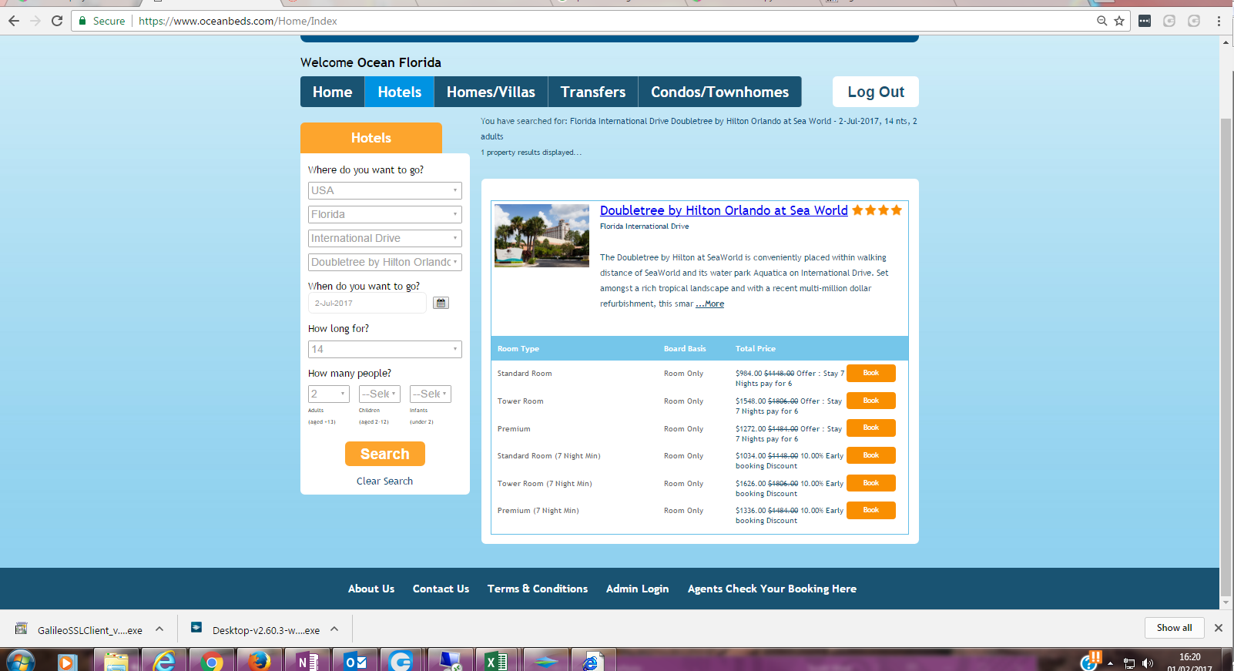This screenshot has height=671, width=1234.
Task: Open the Contact Us footer link
Action: (x=441, y=589)
